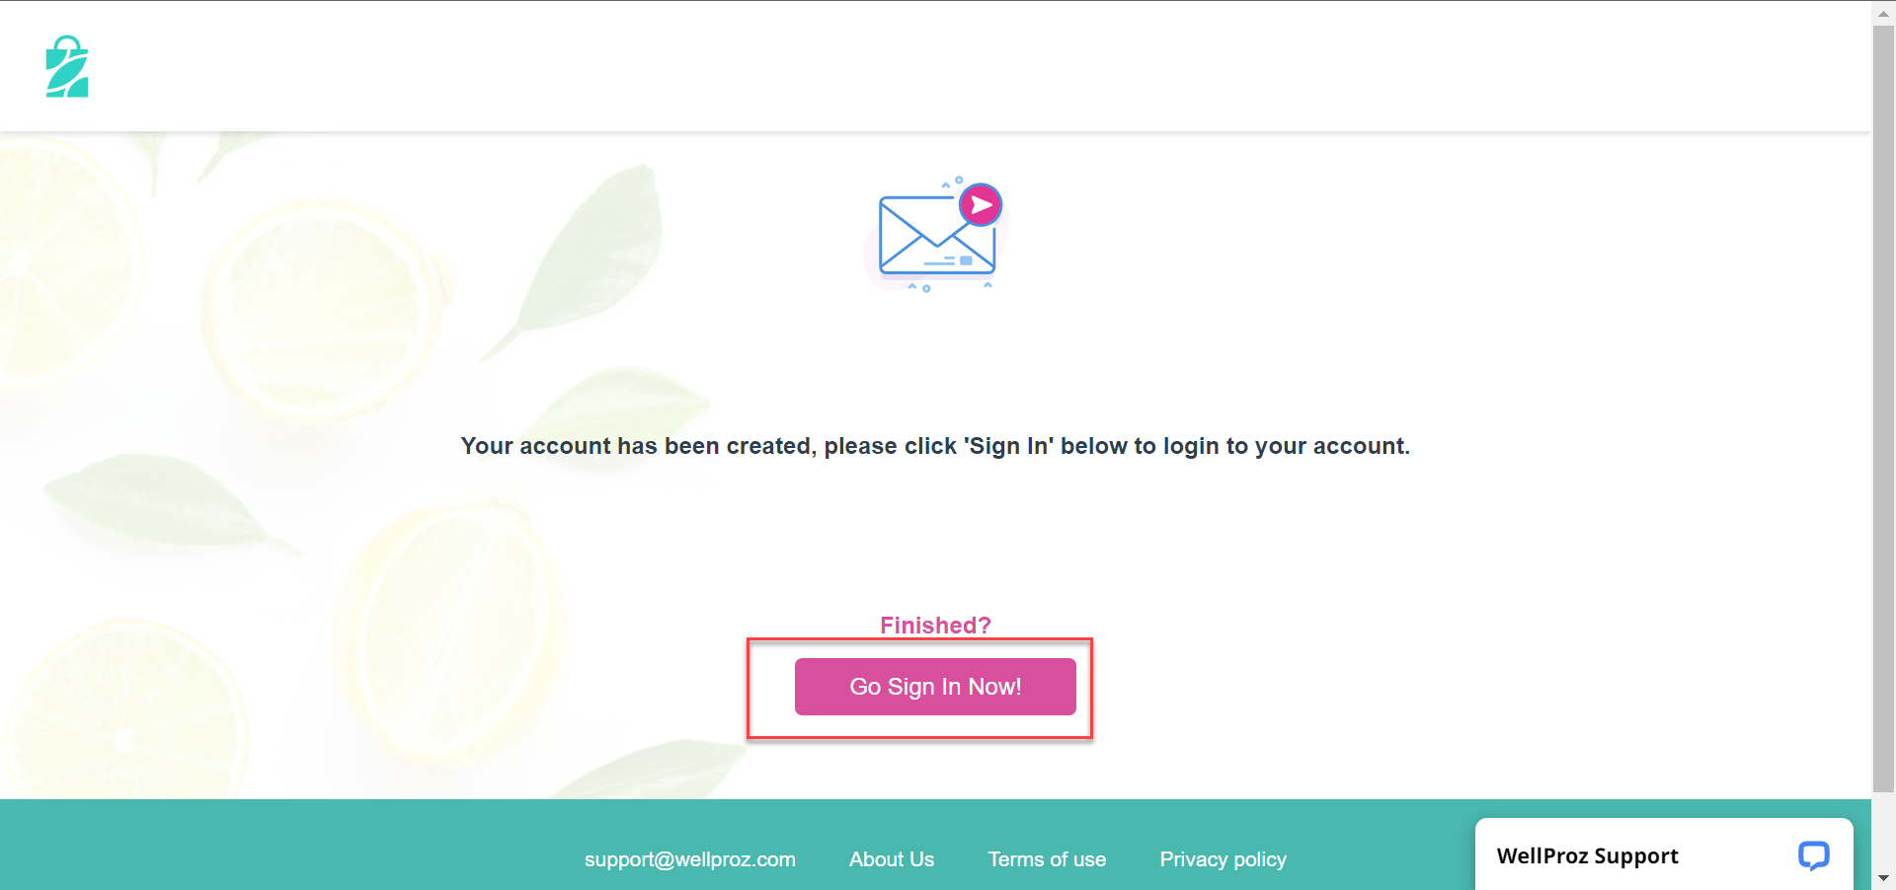1896x890 pixels.
Task: Click the vertical scrollbar track below the thumb
Action: click(x=1883, y=829)
